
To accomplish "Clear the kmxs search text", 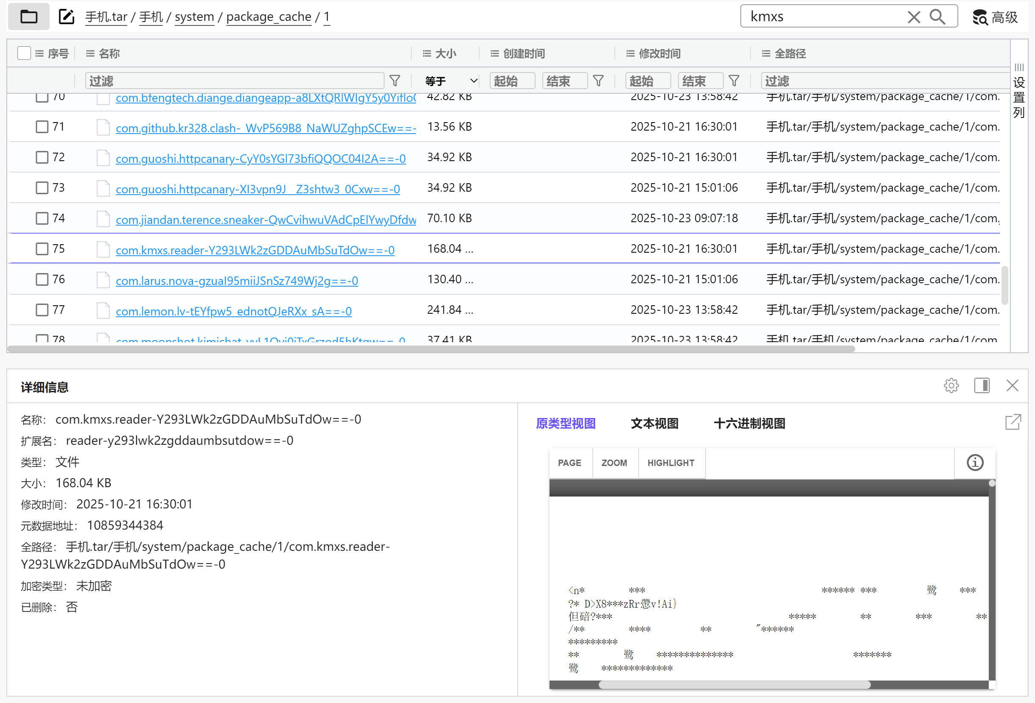I will 913,17.
